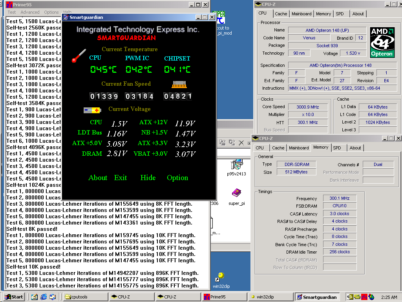This screenshot has width=402, height=302.
Task: Switch to Cache tab in CPU-Z Memory window
Action: tap(278, 148)
